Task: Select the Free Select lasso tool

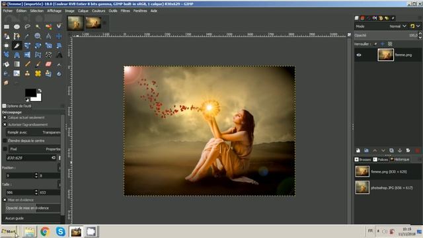Action: [27, 26]
